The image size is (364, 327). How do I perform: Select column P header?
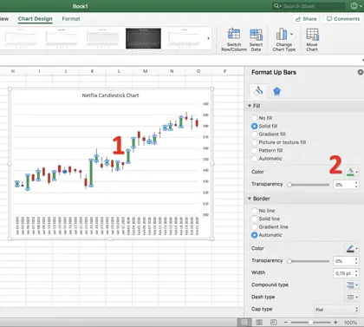224,71
